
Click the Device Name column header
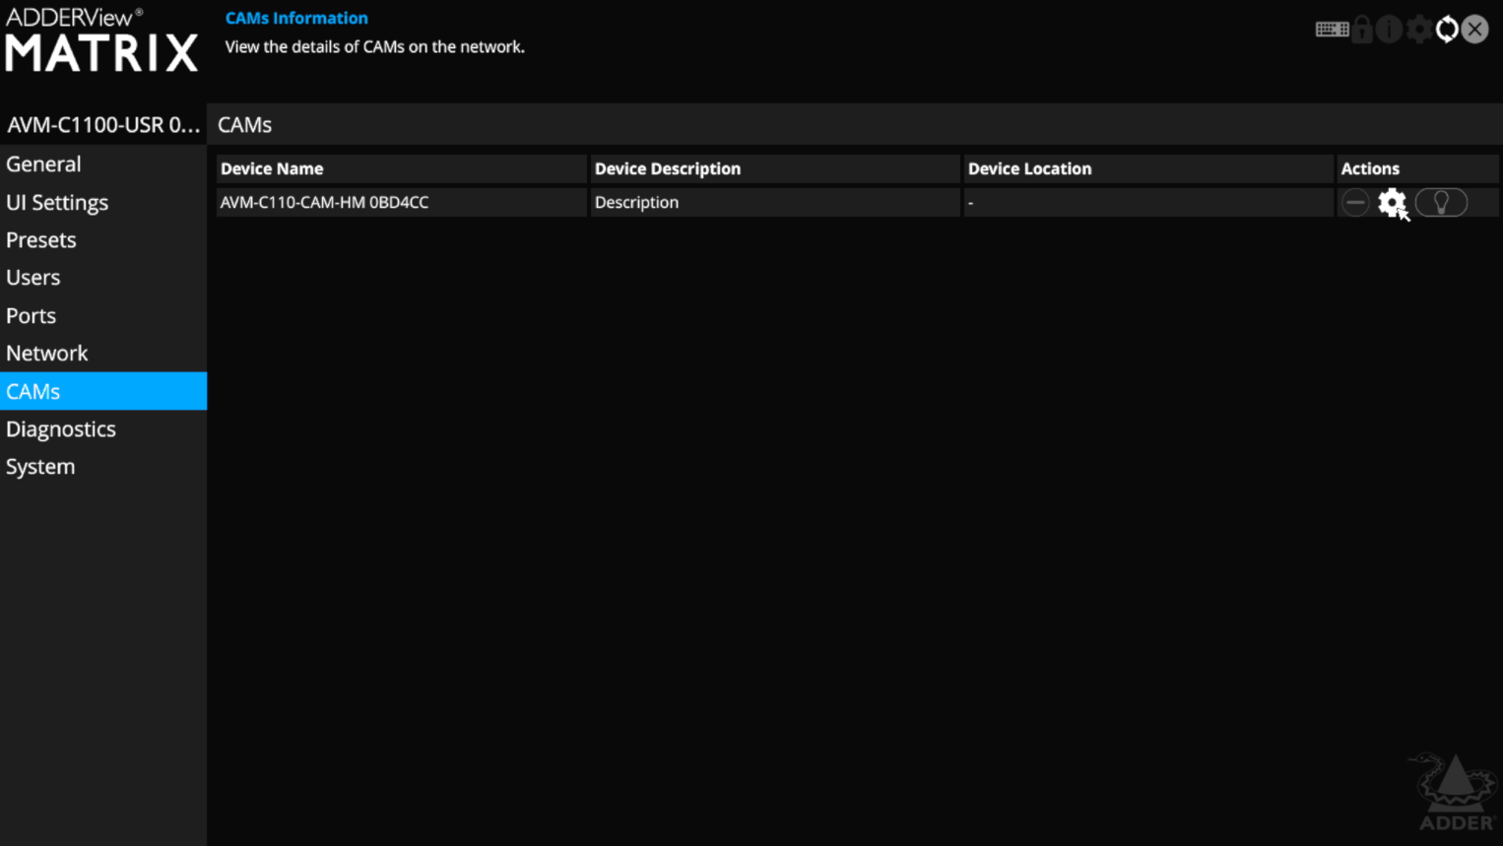point(401,168)
